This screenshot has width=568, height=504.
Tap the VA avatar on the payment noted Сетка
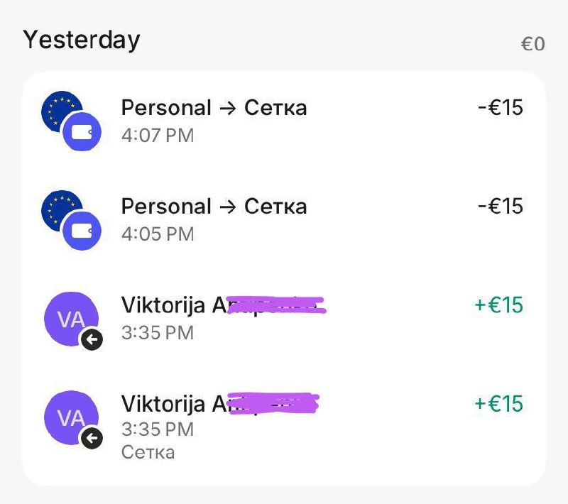coord(68,417)
